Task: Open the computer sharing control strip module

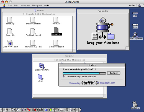Action: tap(13, 110)
